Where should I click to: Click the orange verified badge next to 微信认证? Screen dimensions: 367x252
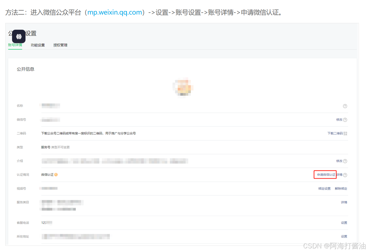(x=56, y=175)
